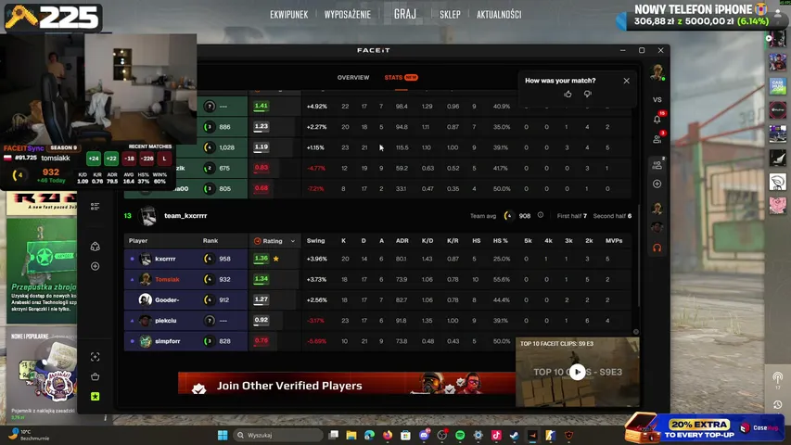Click Tomsiak's +3.73% swing value
Image resolution: width=791 pixels, height=445 pixels.
[x=316, y=279]
